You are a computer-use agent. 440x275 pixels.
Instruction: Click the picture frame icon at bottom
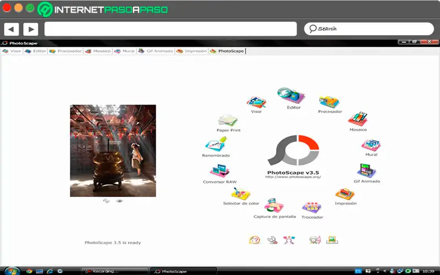[332, 240]
